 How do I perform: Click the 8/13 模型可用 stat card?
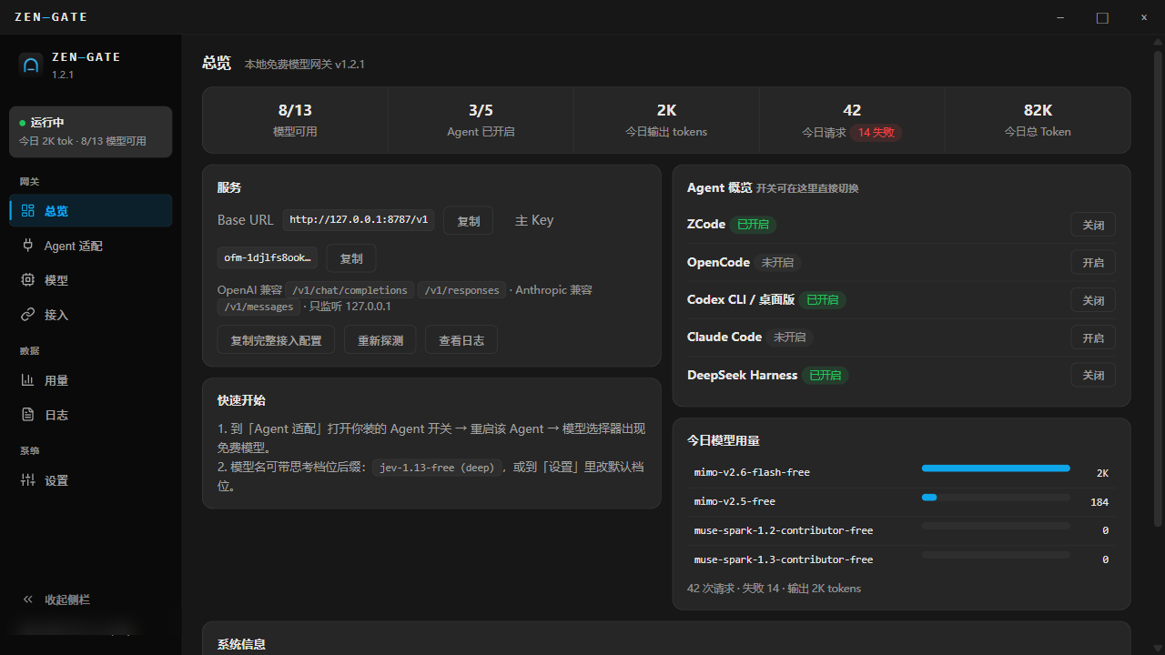point(295,120)
